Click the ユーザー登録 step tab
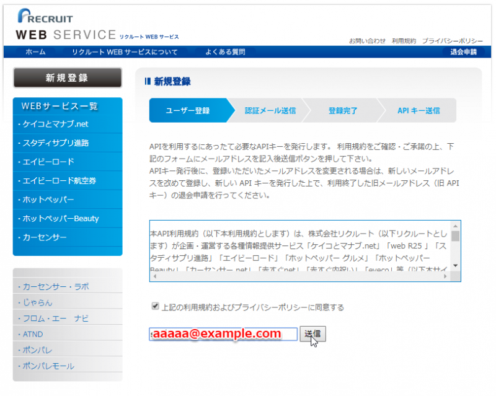496x396 pixels. pyautogui.click(x=187, y=111)
